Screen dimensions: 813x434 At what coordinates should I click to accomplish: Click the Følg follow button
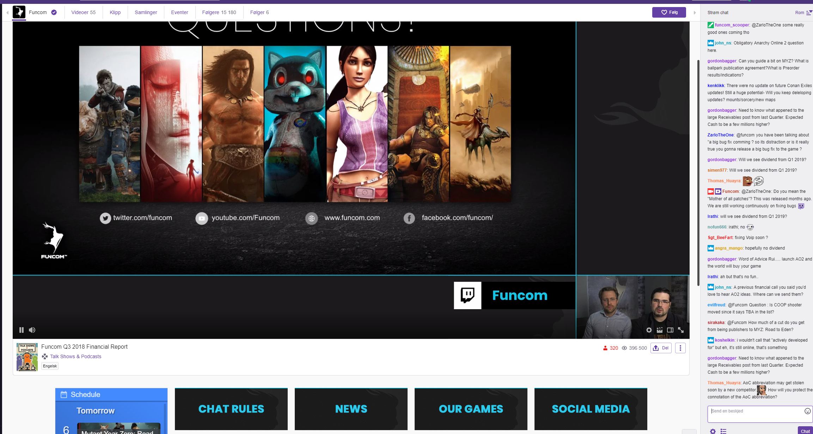point(669,12)
